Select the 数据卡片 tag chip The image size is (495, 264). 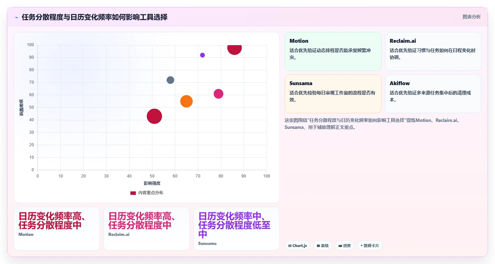pos(370,246)
